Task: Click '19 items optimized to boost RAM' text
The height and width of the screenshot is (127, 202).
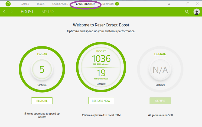Action: point(101,115)
